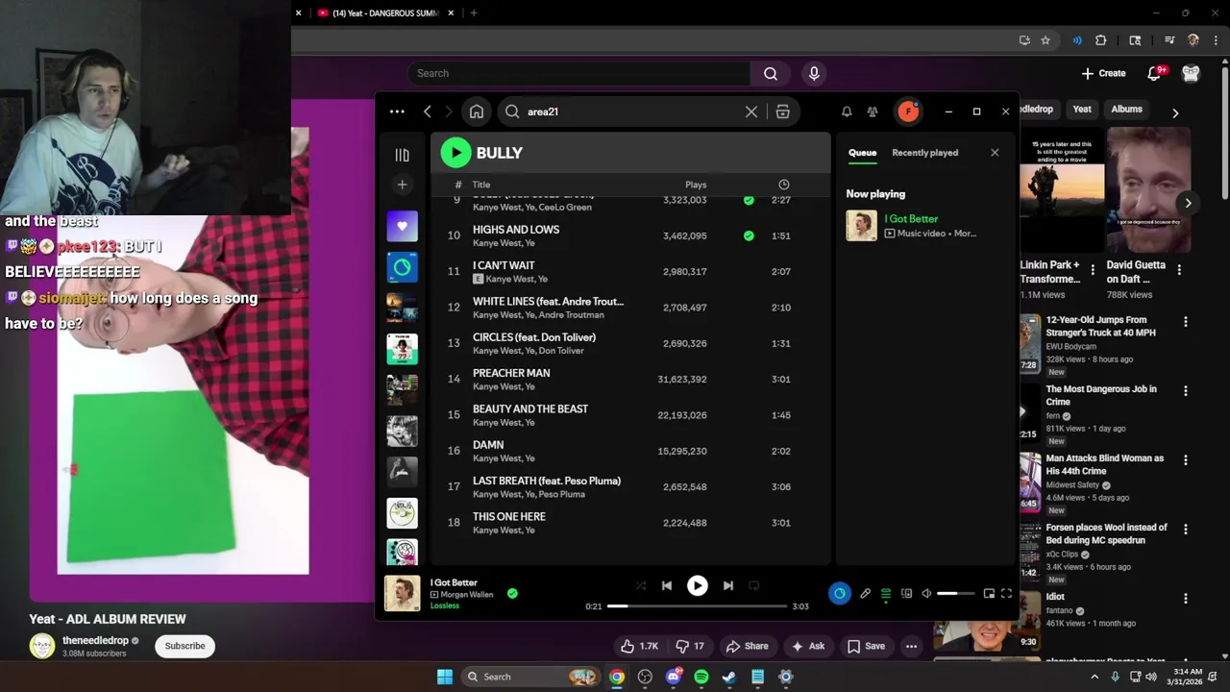This screenshot has height=692, width=1230.
Task: Play the BULLY album
Action: point(455,153)
